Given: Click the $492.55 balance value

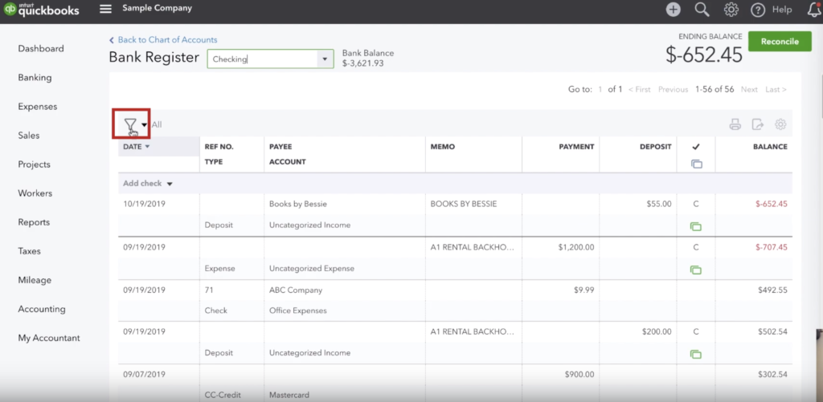Looking at the screenshot, I should tap(772, 290).
